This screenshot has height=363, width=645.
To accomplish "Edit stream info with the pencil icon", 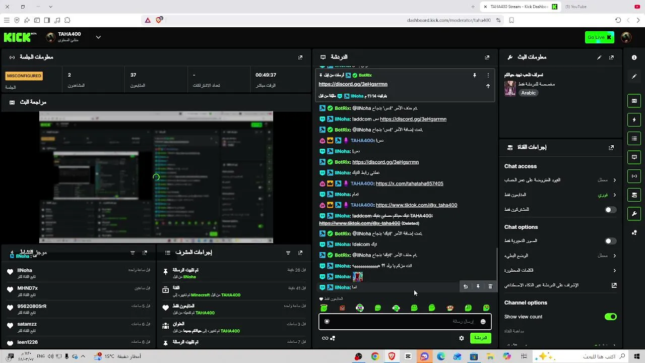I will 599,57.
